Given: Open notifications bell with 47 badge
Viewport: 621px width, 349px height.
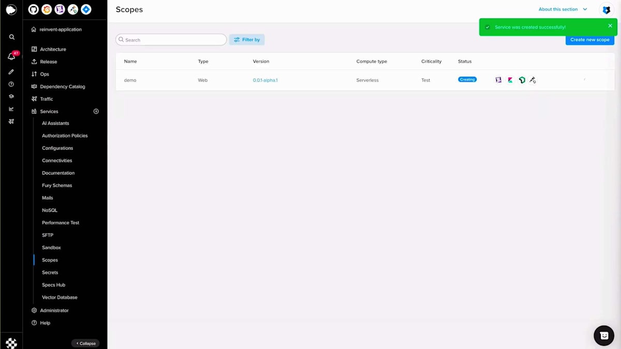Looking at the screenshot, I should [11, 56].
